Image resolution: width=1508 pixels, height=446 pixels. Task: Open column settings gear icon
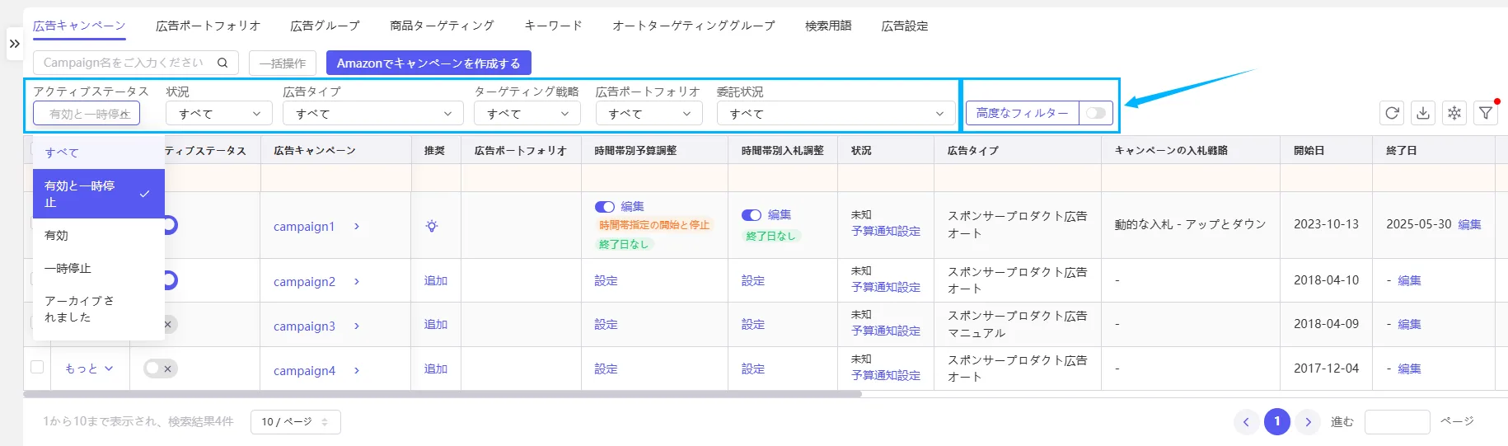pyautogui.click(x=1454, y=113)
